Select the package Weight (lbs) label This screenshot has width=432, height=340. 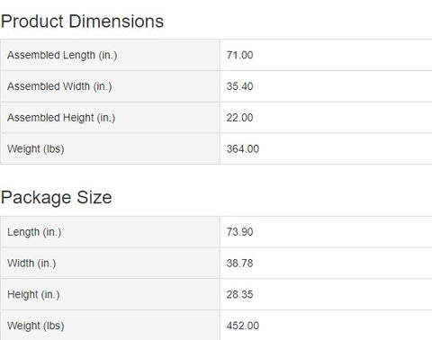[x=36, y=326]
